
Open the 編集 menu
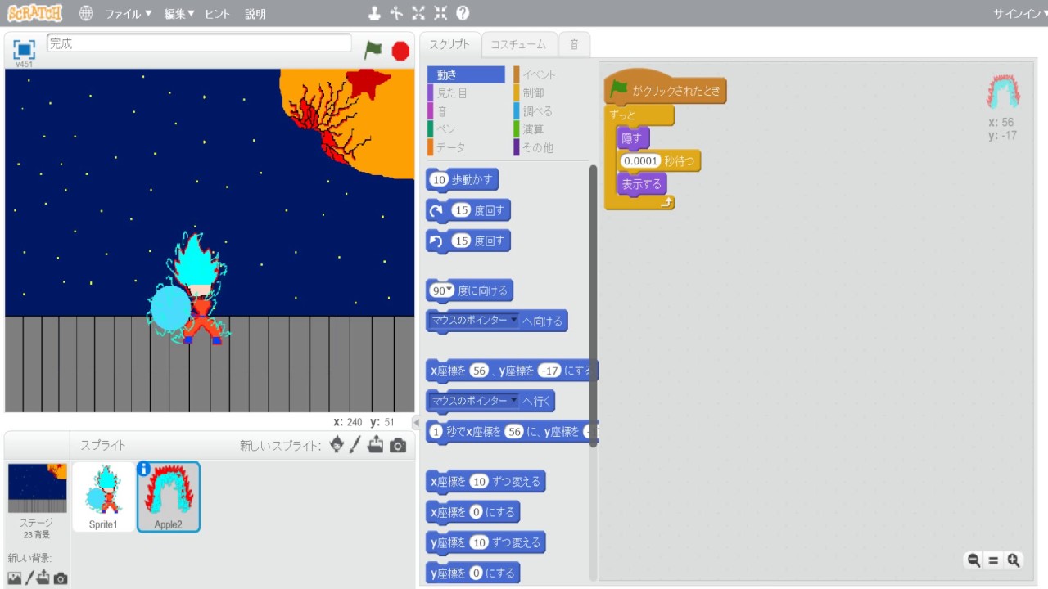pos(179,14)
